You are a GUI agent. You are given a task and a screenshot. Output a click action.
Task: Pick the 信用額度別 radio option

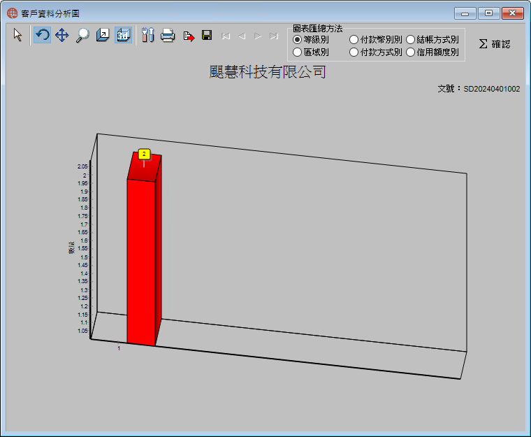click(x=432, y=52)
